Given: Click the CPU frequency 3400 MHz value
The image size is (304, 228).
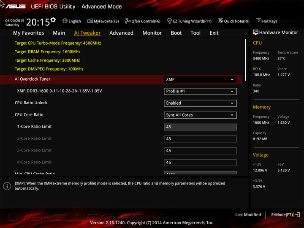Looking at the screenshot, I should [261, 58].
